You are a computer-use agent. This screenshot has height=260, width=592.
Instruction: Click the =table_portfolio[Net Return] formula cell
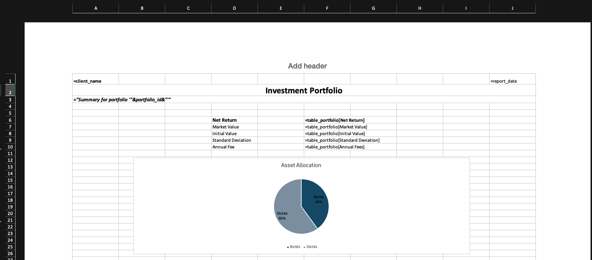[335, 120]
